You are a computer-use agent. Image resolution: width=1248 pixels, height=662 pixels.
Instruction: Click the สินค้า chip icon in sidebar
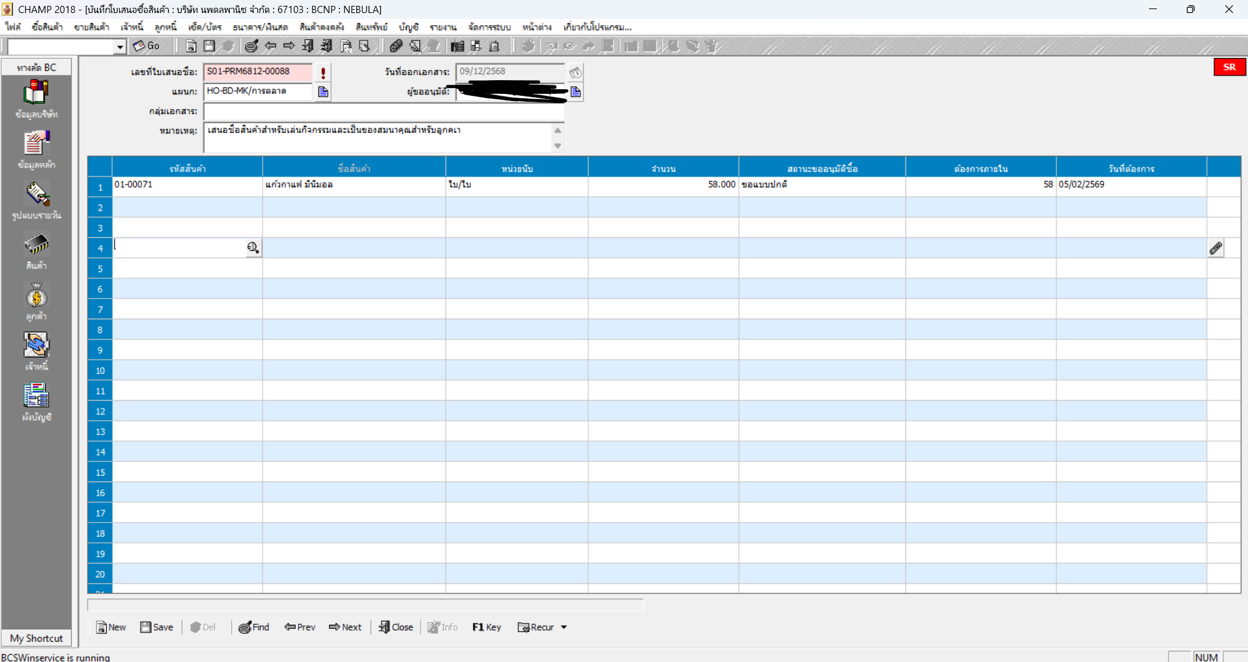point(36,245)
